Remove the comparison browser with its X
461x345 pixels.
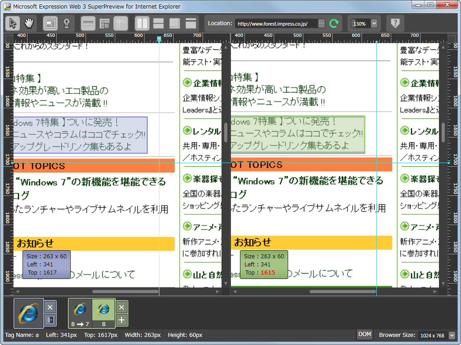[x=122, y=307]
